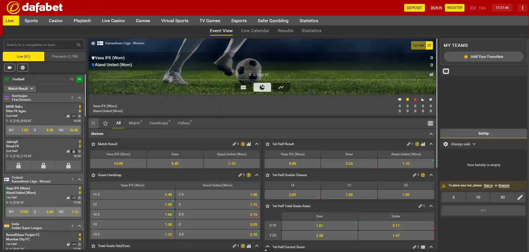Click the small panel icon below My Teams
Viewport: 529px width, 252px height.
446,71
